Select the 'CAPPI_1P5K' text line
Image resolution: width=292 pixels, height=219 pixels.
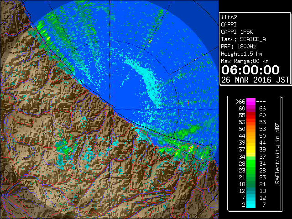pos(237,32)
